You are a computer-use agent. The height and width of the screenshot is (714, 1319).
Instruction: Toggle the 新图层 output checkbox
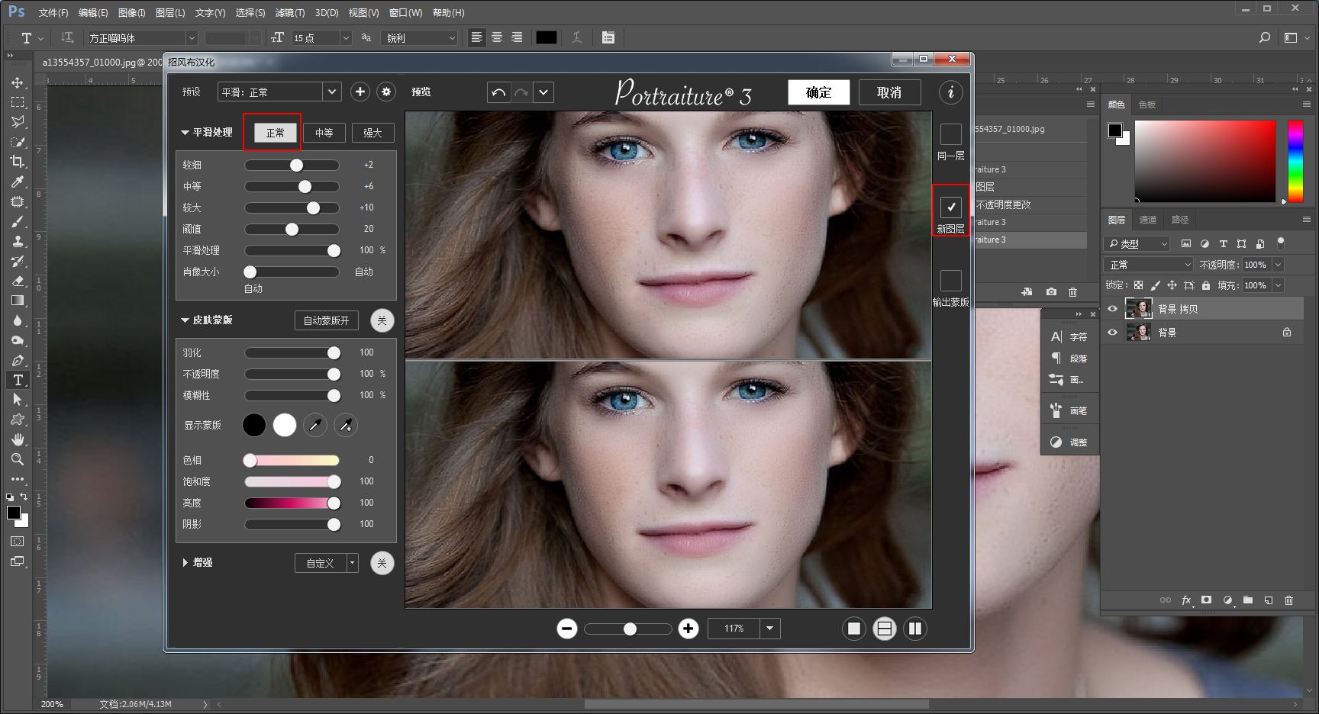click(x=951, y=207)
